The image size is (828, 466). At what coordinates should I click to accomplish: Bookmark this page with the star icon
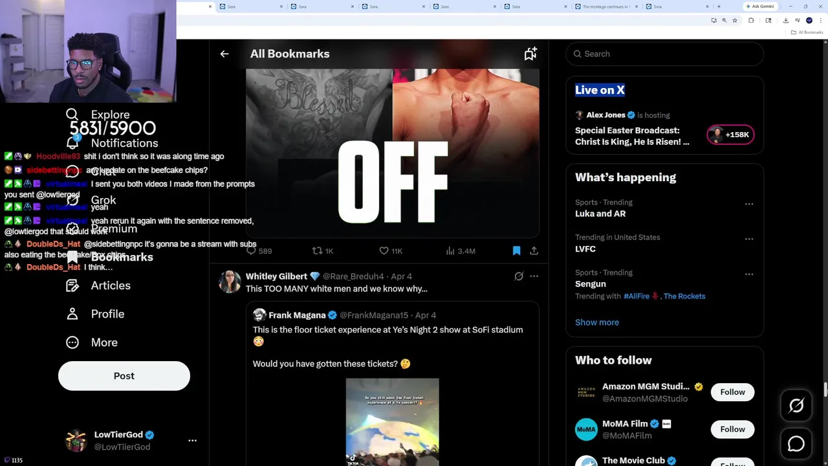tap(734, 20)
